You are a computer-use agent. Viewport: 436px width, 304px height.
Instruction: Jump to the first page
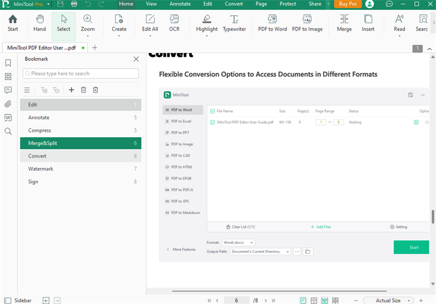pos(209,300)
